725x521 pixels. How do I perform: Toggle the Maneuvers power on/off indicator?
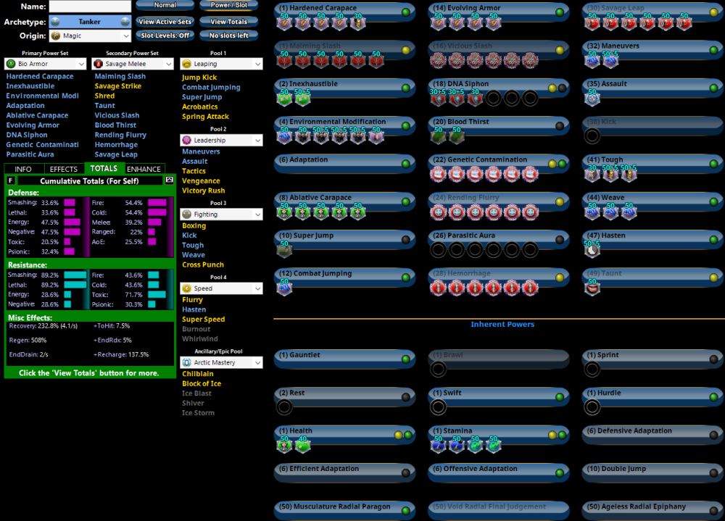pyautogui.click(x=713, y=50)
